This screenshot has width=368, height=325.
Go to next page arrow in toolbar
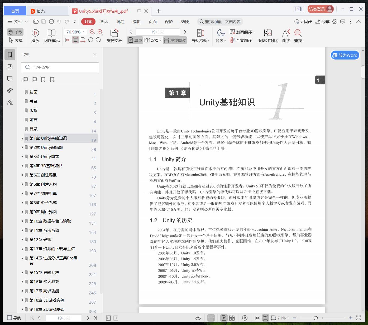185,32
